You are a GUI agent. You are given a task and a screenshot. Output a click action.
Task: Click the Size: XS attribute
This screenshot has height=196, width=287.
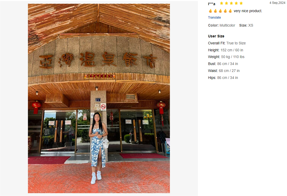(246, 25)
